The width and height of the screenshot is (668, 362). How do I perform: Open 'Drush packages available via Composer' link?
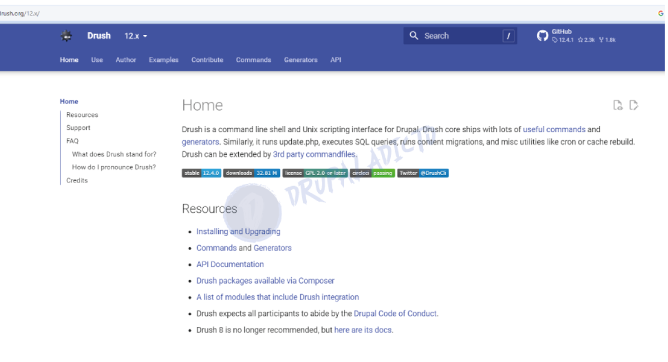point(266,281)
